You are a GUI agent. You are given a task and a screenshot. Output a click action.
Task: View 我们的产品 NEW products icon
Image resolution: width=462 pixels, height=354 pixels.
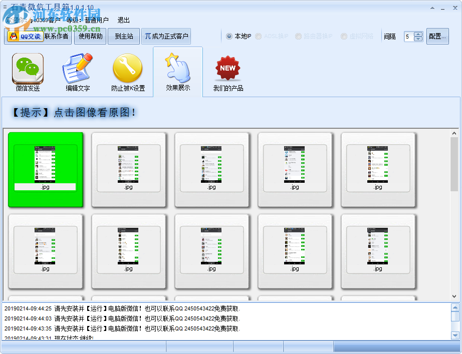pyautogui.click(x=227, y=71)
